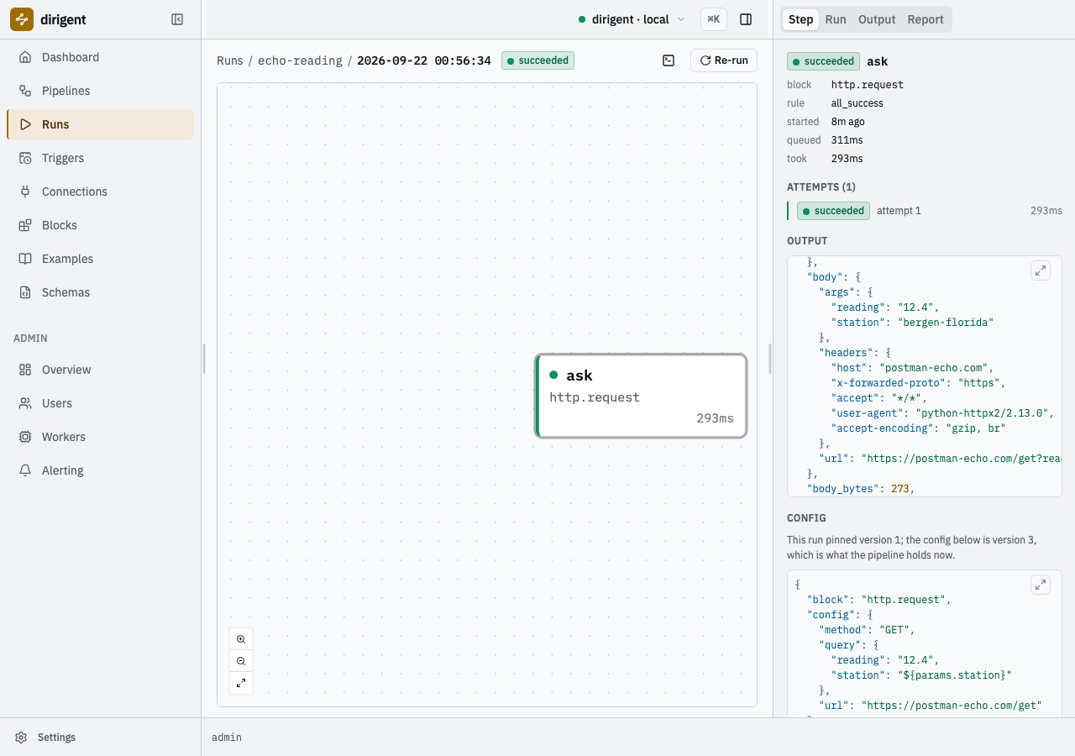Click the Connections plug icon

(25, 192)
